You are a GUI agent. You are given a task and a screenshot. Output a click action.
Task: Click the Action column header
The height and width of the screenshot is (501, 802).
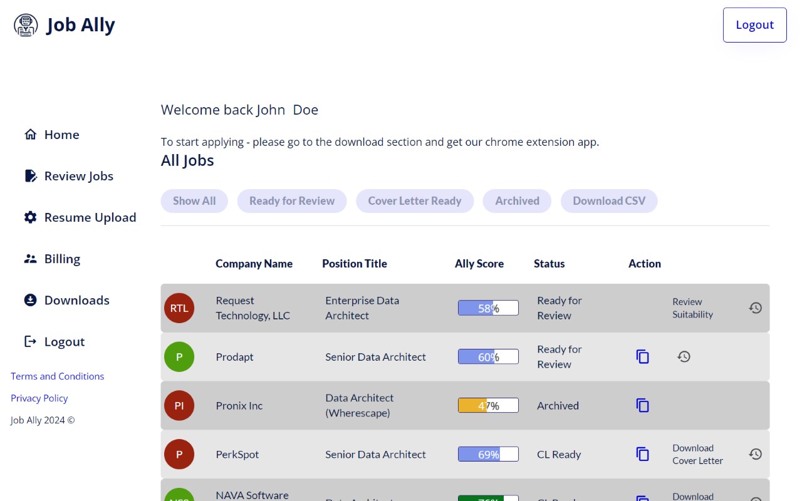pos(645,264)
